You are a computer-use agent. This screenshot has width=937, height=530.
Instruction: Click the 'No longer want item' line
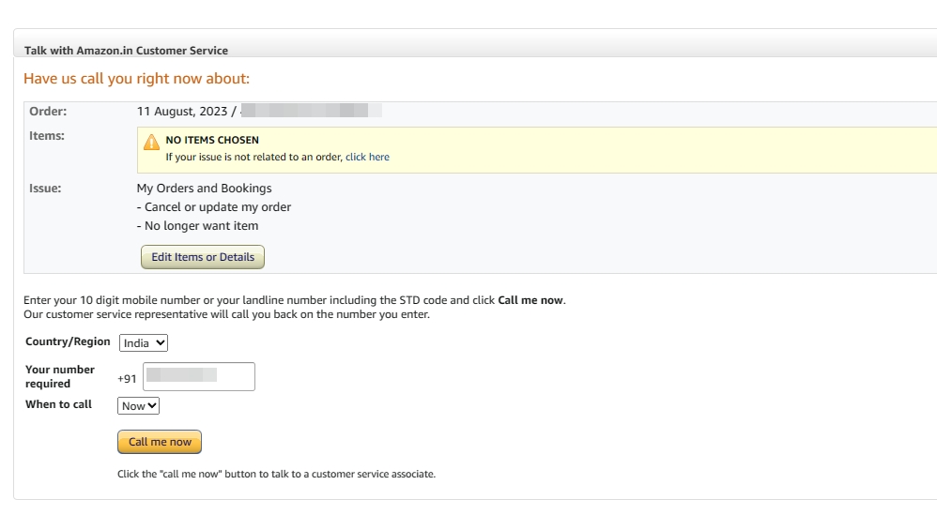pyautogui.click(x=197, y=226)
